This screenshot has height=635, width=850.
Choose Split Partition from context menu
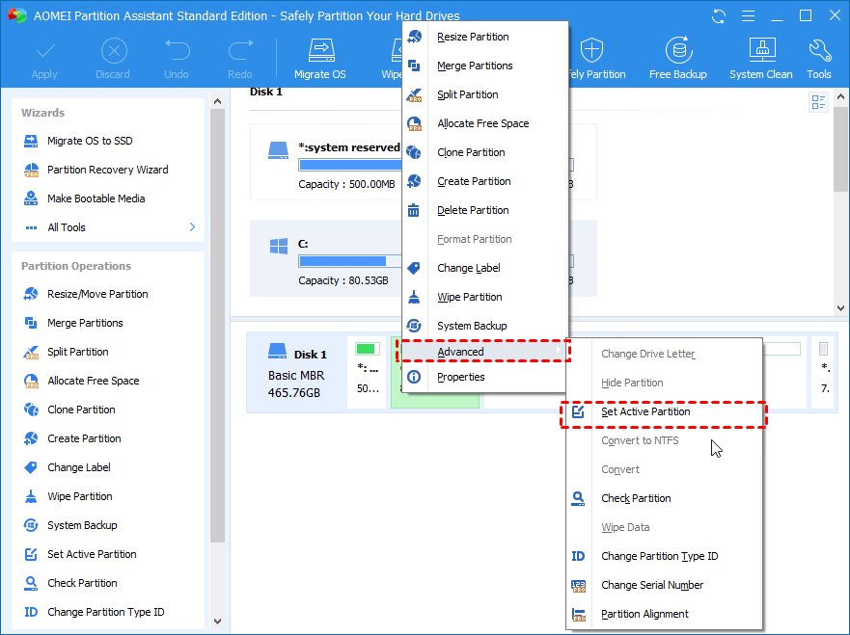coord(484,94)
